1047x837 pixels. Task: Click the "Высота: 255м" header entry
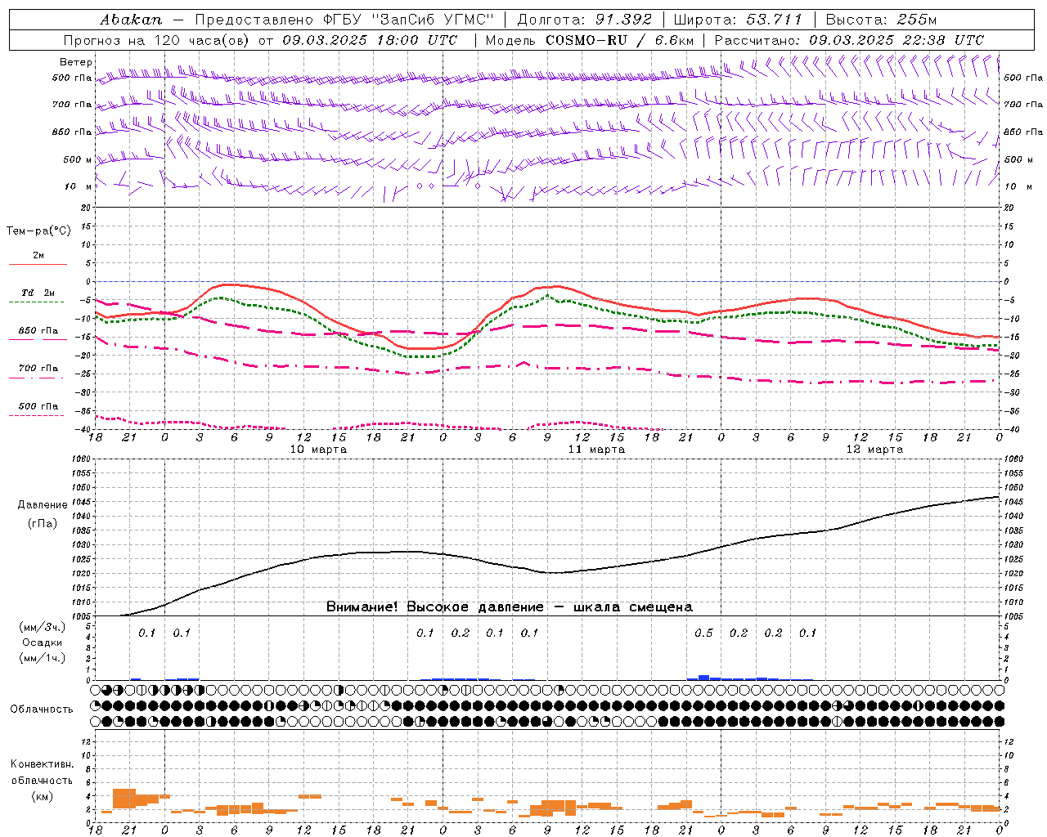(x=880, y=19)
